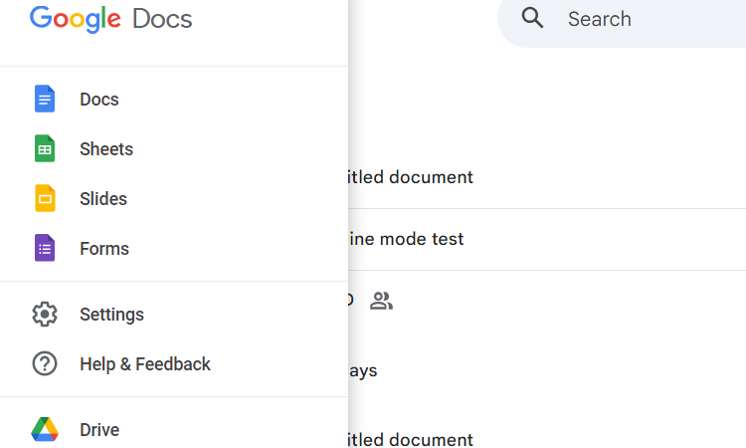This screenshot has width=746, height=448.
Task: Click the magnifying glass search icon
Action: pos(533,18)
